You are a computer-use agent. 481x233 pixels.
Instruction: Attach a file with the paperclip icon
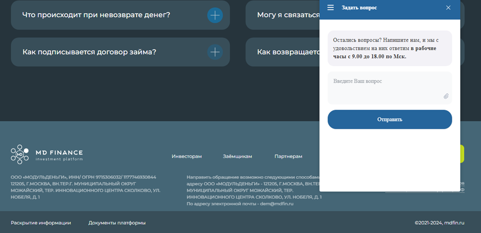[x=446, y=96]
